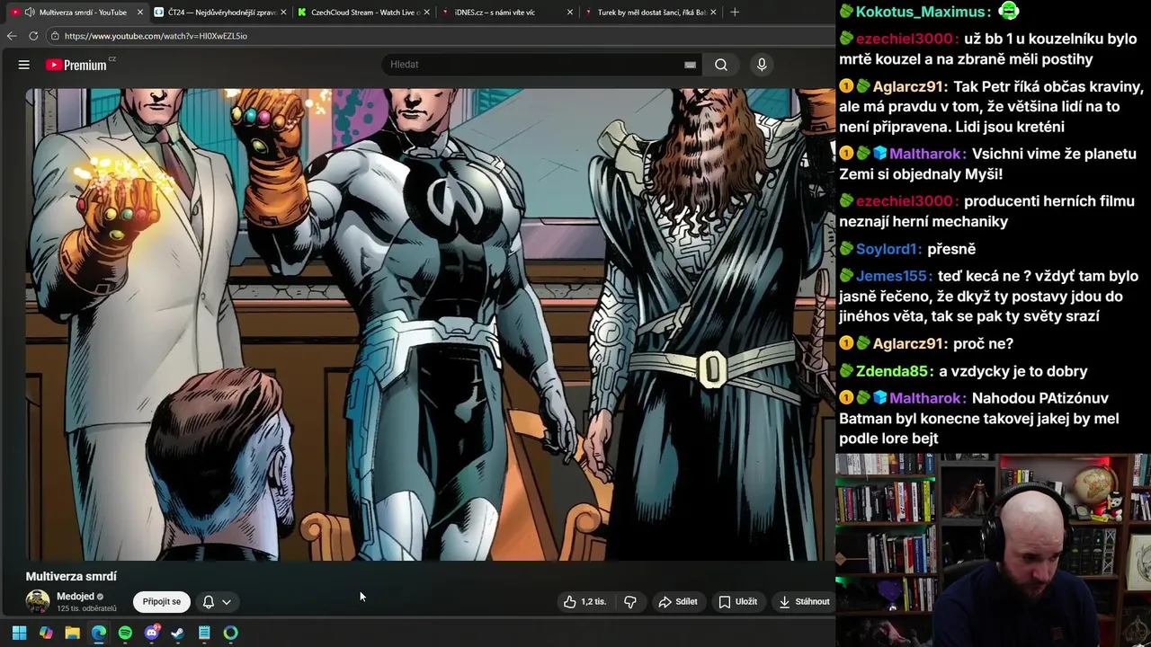This screenshot has width=1151, height=647.
Task: Open the Notepad taskbar icon
Action: tap(204, 633)
